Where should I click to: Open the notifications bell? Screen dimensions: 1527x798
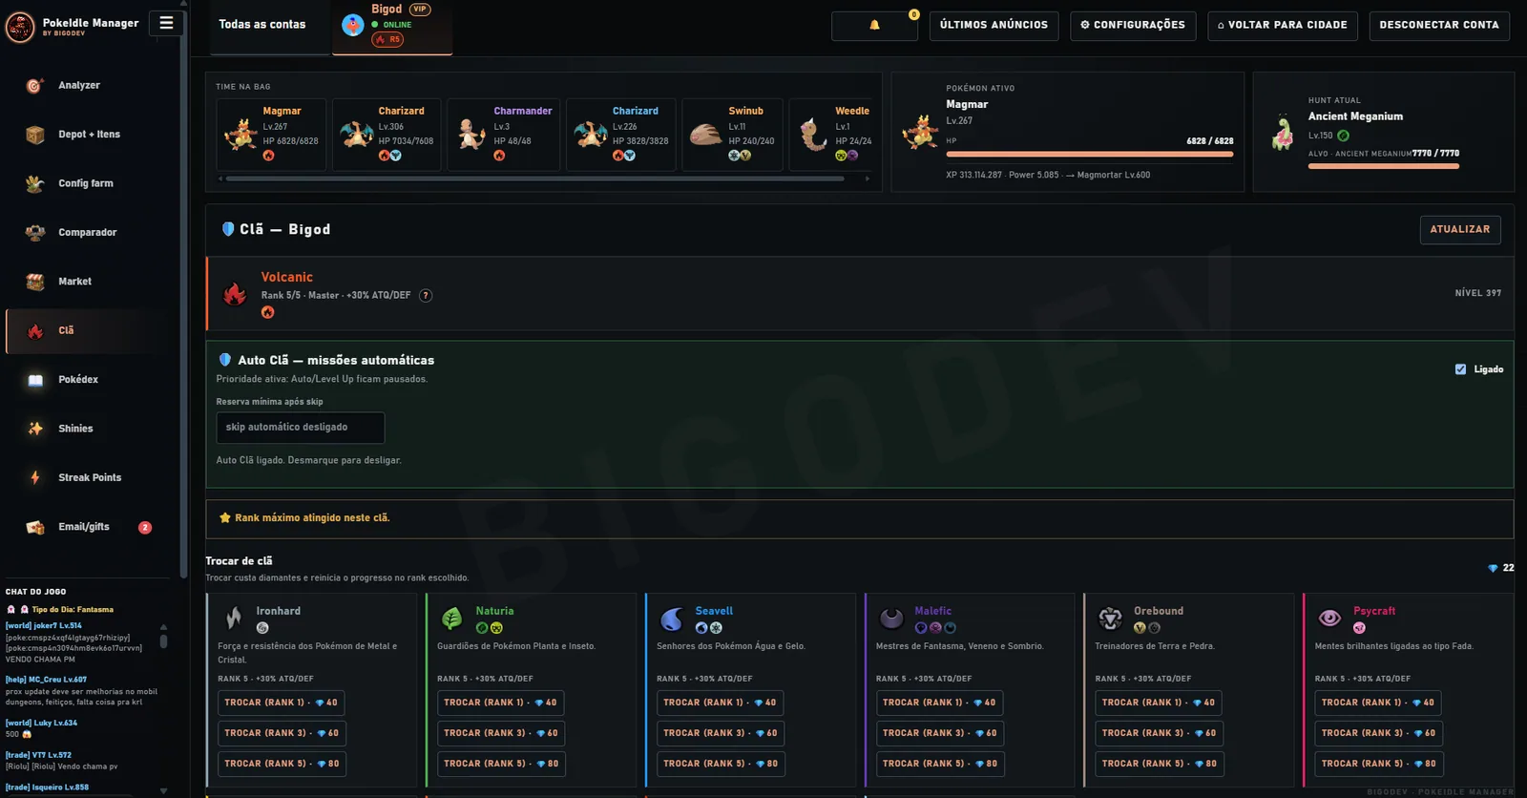click(x=874, y=25)
